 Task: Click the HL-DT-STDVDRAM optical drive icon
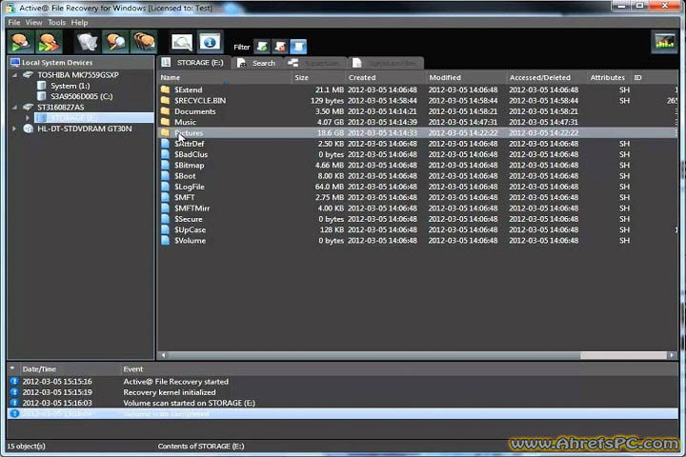click(28, 129)
